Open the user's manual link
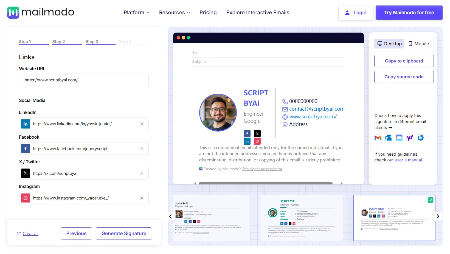Screen dimensions: 450x254 pyautogui.click(x=408, y=160)
